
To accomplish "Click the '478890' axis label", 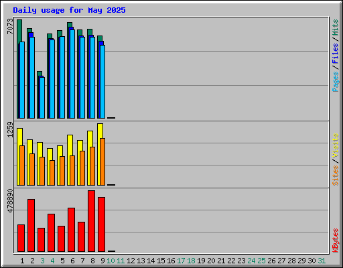I will (x=10, y=200).
